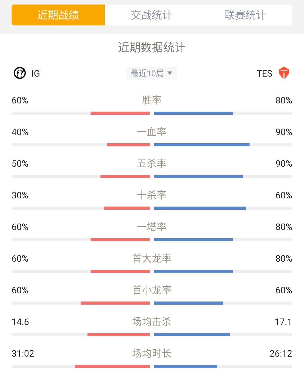Viewport: 304px width, 373px height.
Task: Select the 首小龙率 red IG bar
Action: tap(115, 303)
